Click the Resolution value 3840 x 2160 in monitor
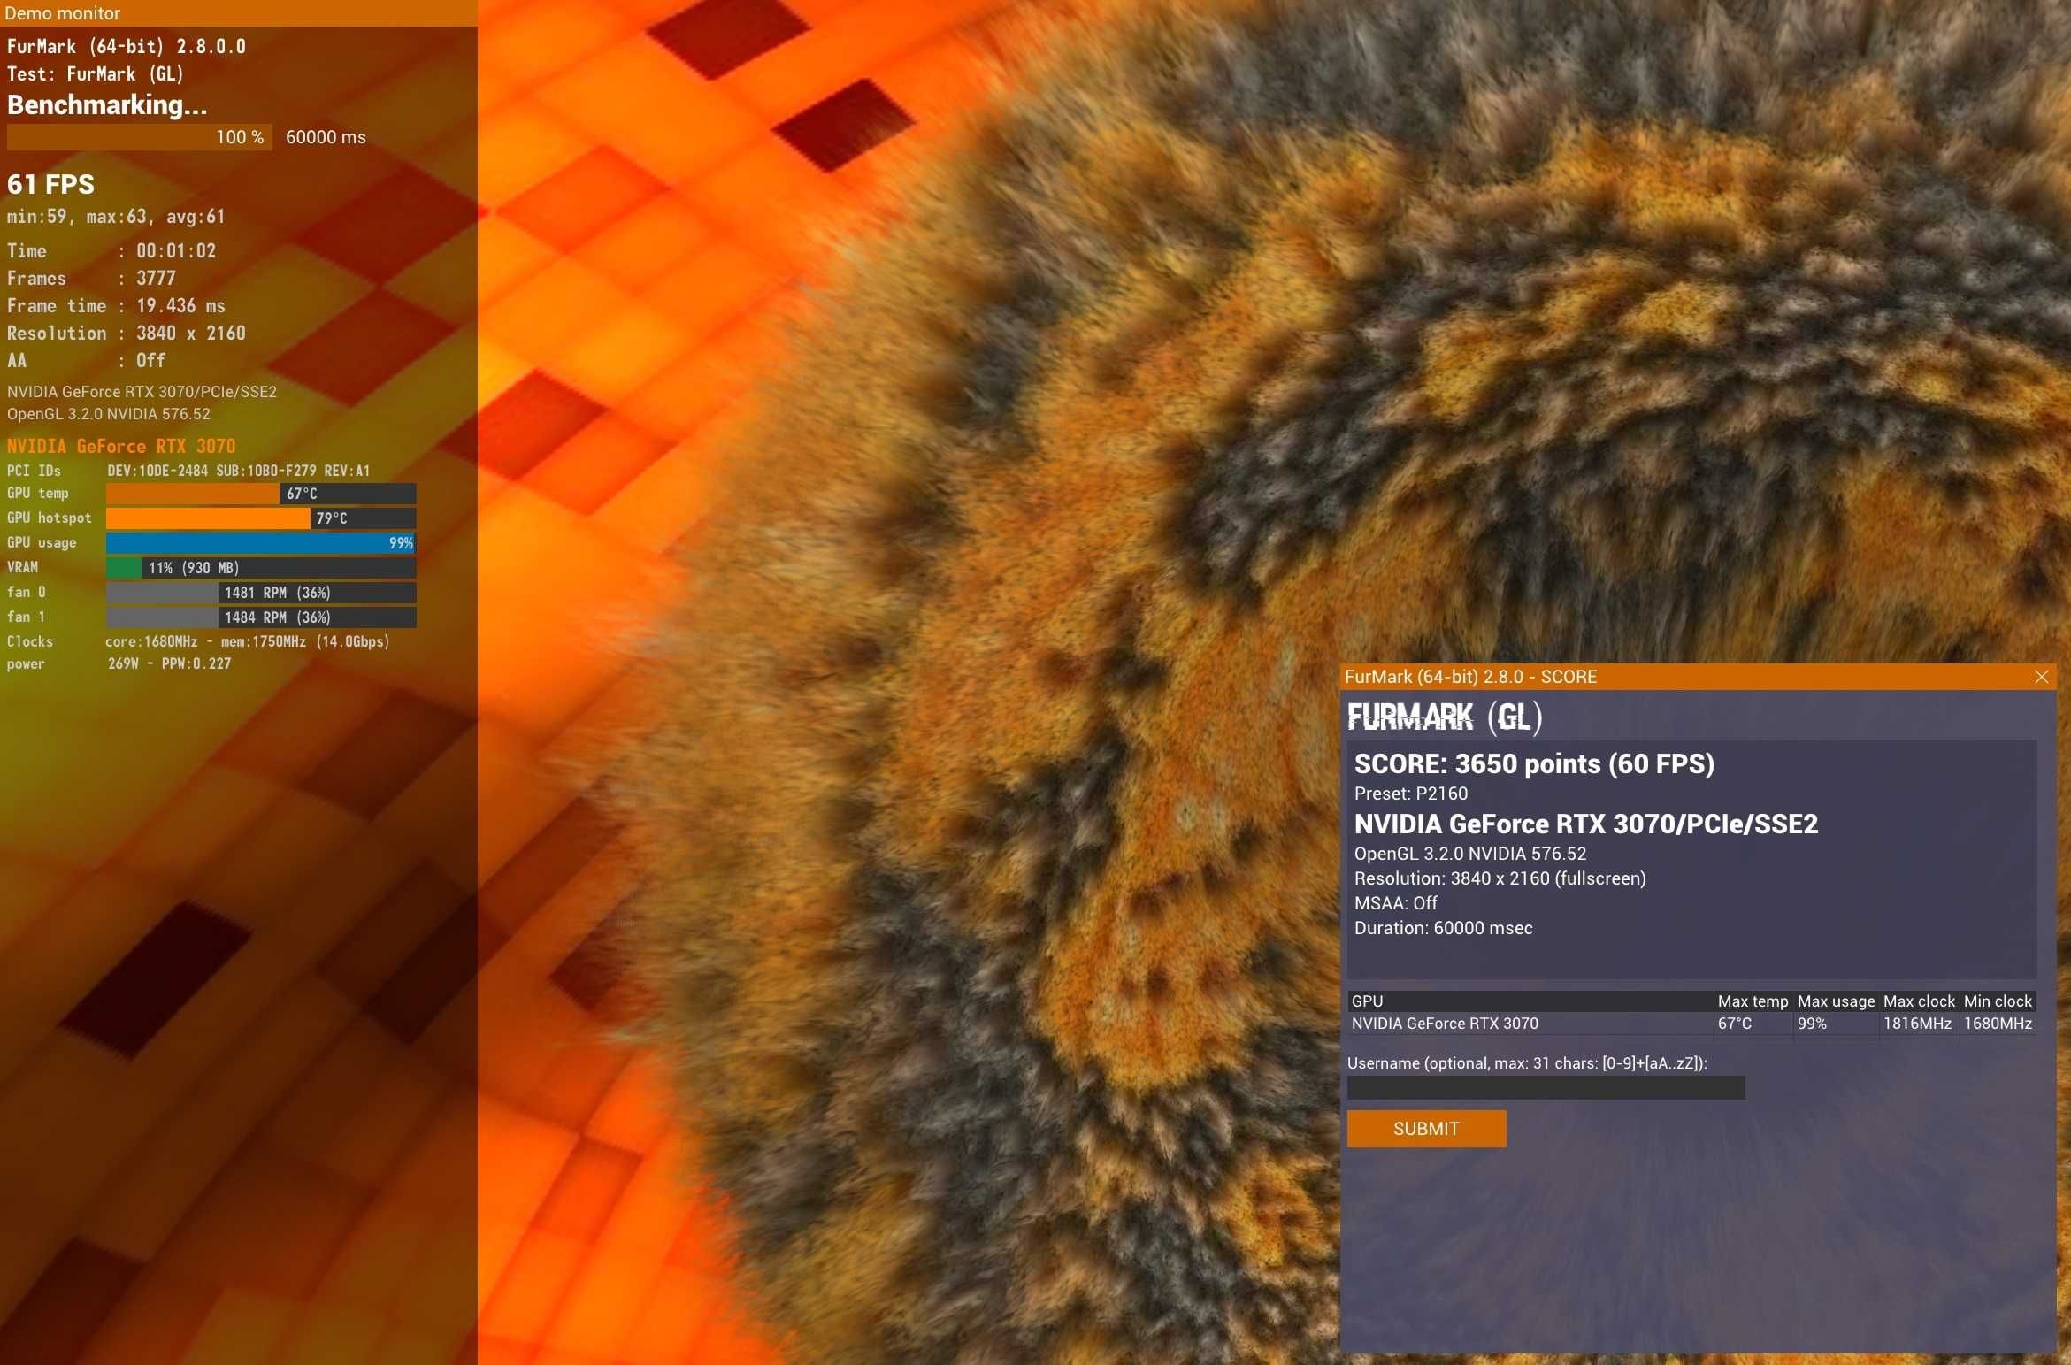The image size is (2071, 1365). click(x=191, y=334)
